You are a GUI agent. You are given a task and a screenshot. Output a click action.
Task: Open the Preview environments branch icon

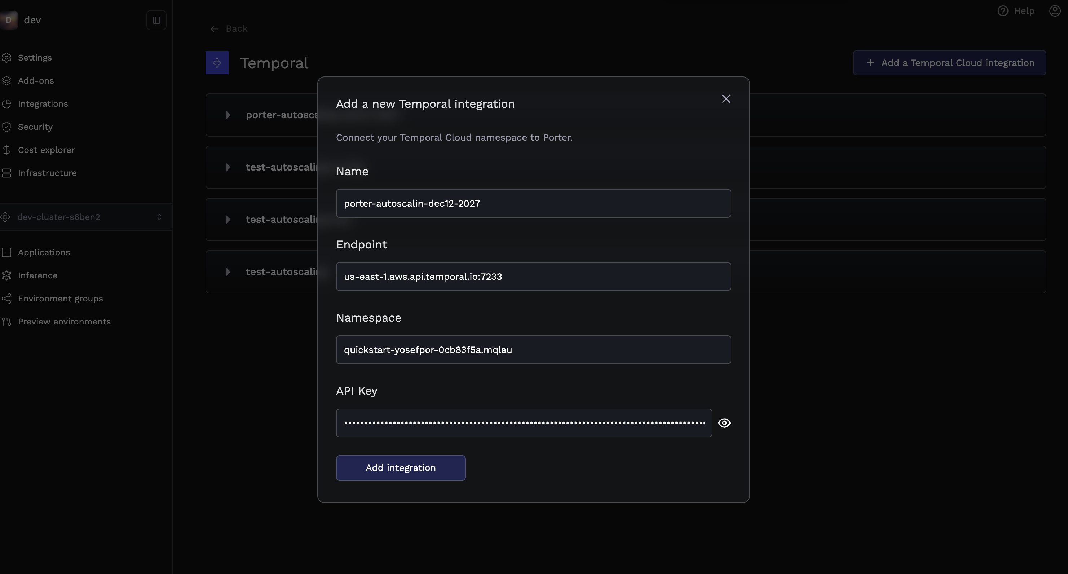[x=6, y=321]
